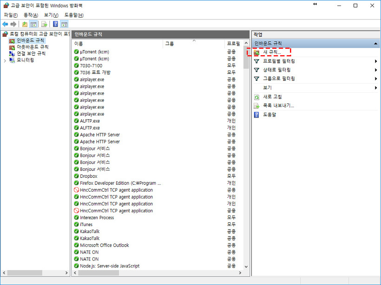Click the 그룹으로 필터링 funnel icon

(x=256, y=78)
